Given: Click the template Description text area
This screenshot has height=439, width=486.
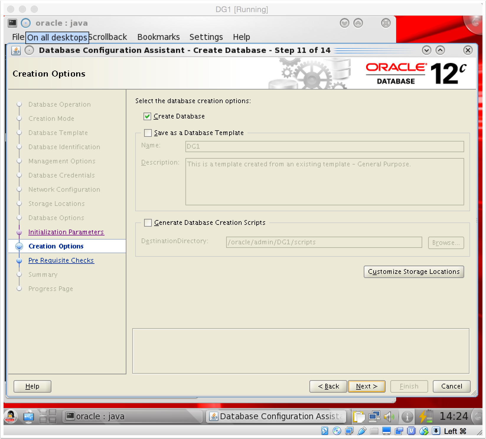Looking at the screenshot, I should (x=324, y=182).
